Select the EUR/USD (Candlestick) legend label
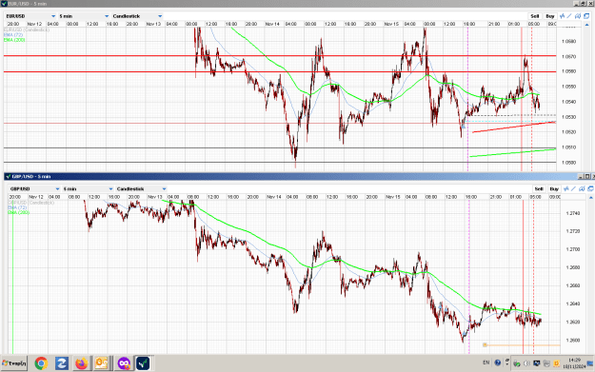595x372 pixels. (27, 29)
